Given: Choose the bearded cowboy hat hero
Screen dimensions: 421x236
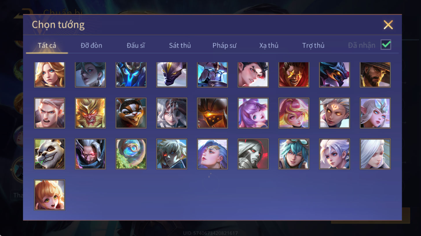Looking at the screenshot, I should pyautogui.click(x=375, y=75).
